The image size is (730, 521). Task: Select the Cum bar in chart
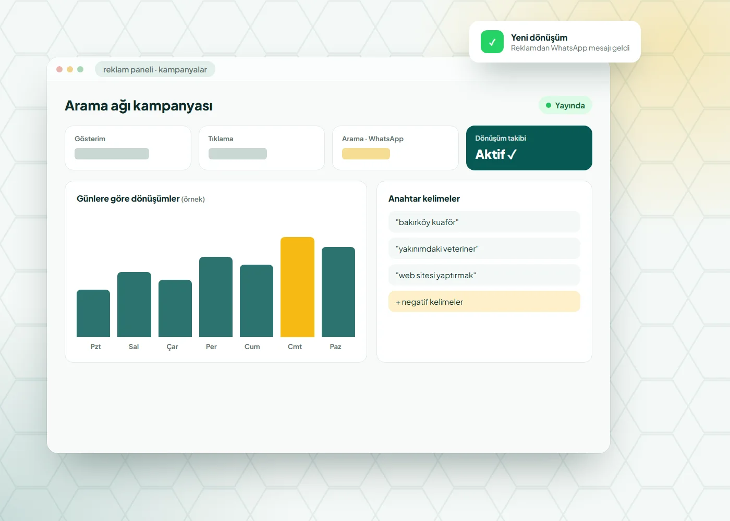(257, 301)
